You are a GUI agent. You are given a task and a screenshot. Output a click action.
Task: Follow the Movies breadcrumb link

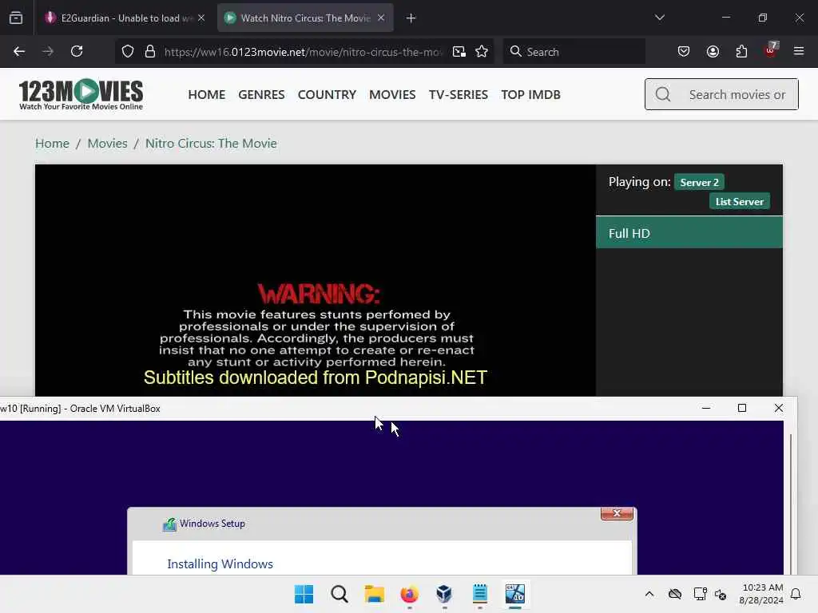(x=108, y=144)
